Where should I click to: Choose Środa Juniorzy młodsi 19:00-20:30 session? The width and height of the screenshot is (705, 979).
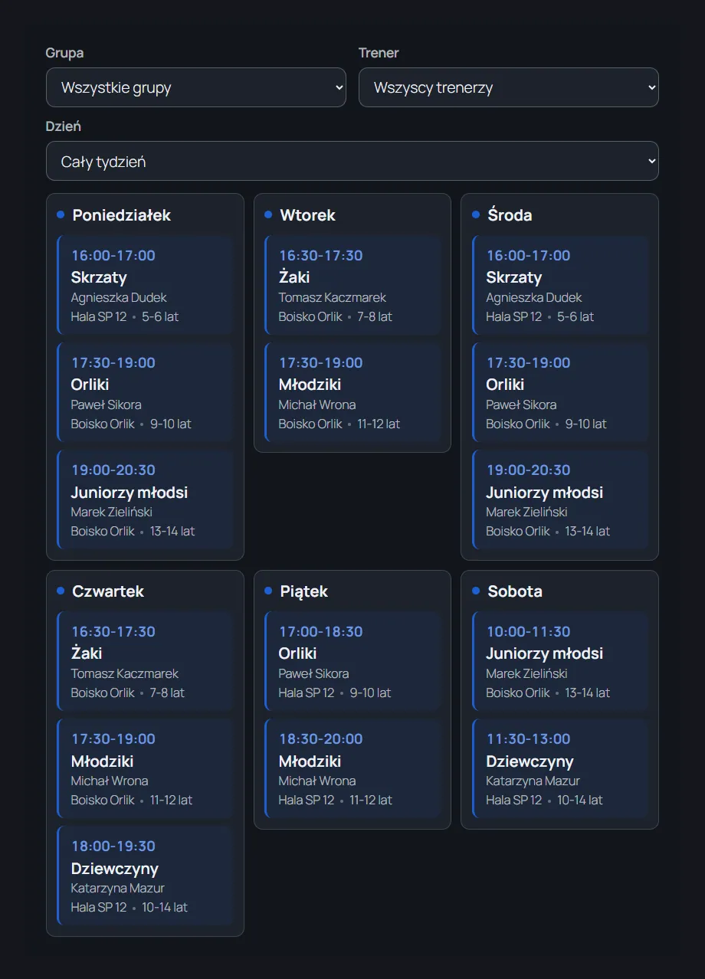click(560, 500)
